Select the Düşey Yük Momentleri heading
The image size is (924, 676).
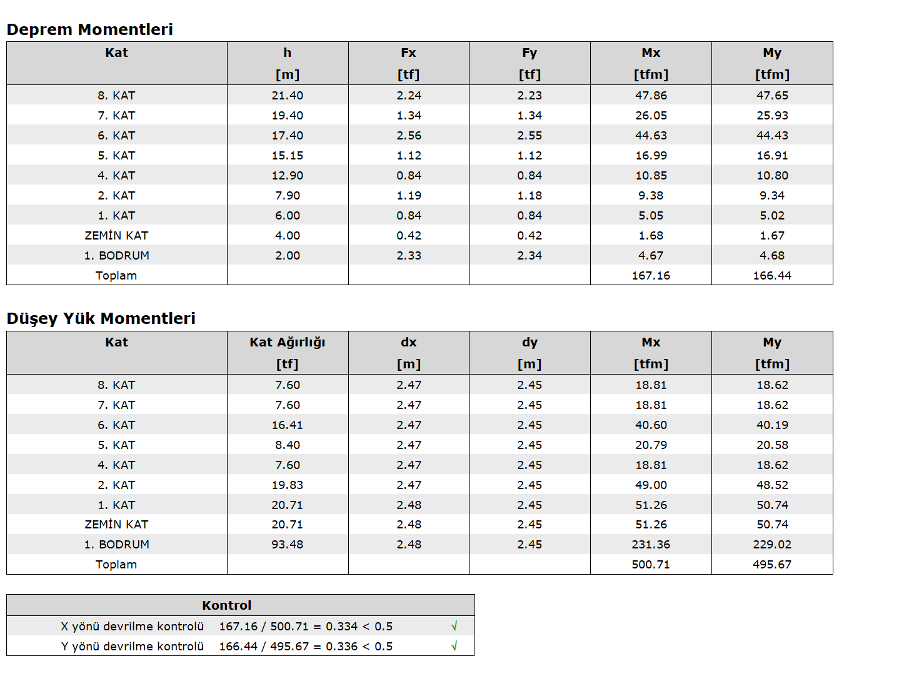(x=101, y=318)
